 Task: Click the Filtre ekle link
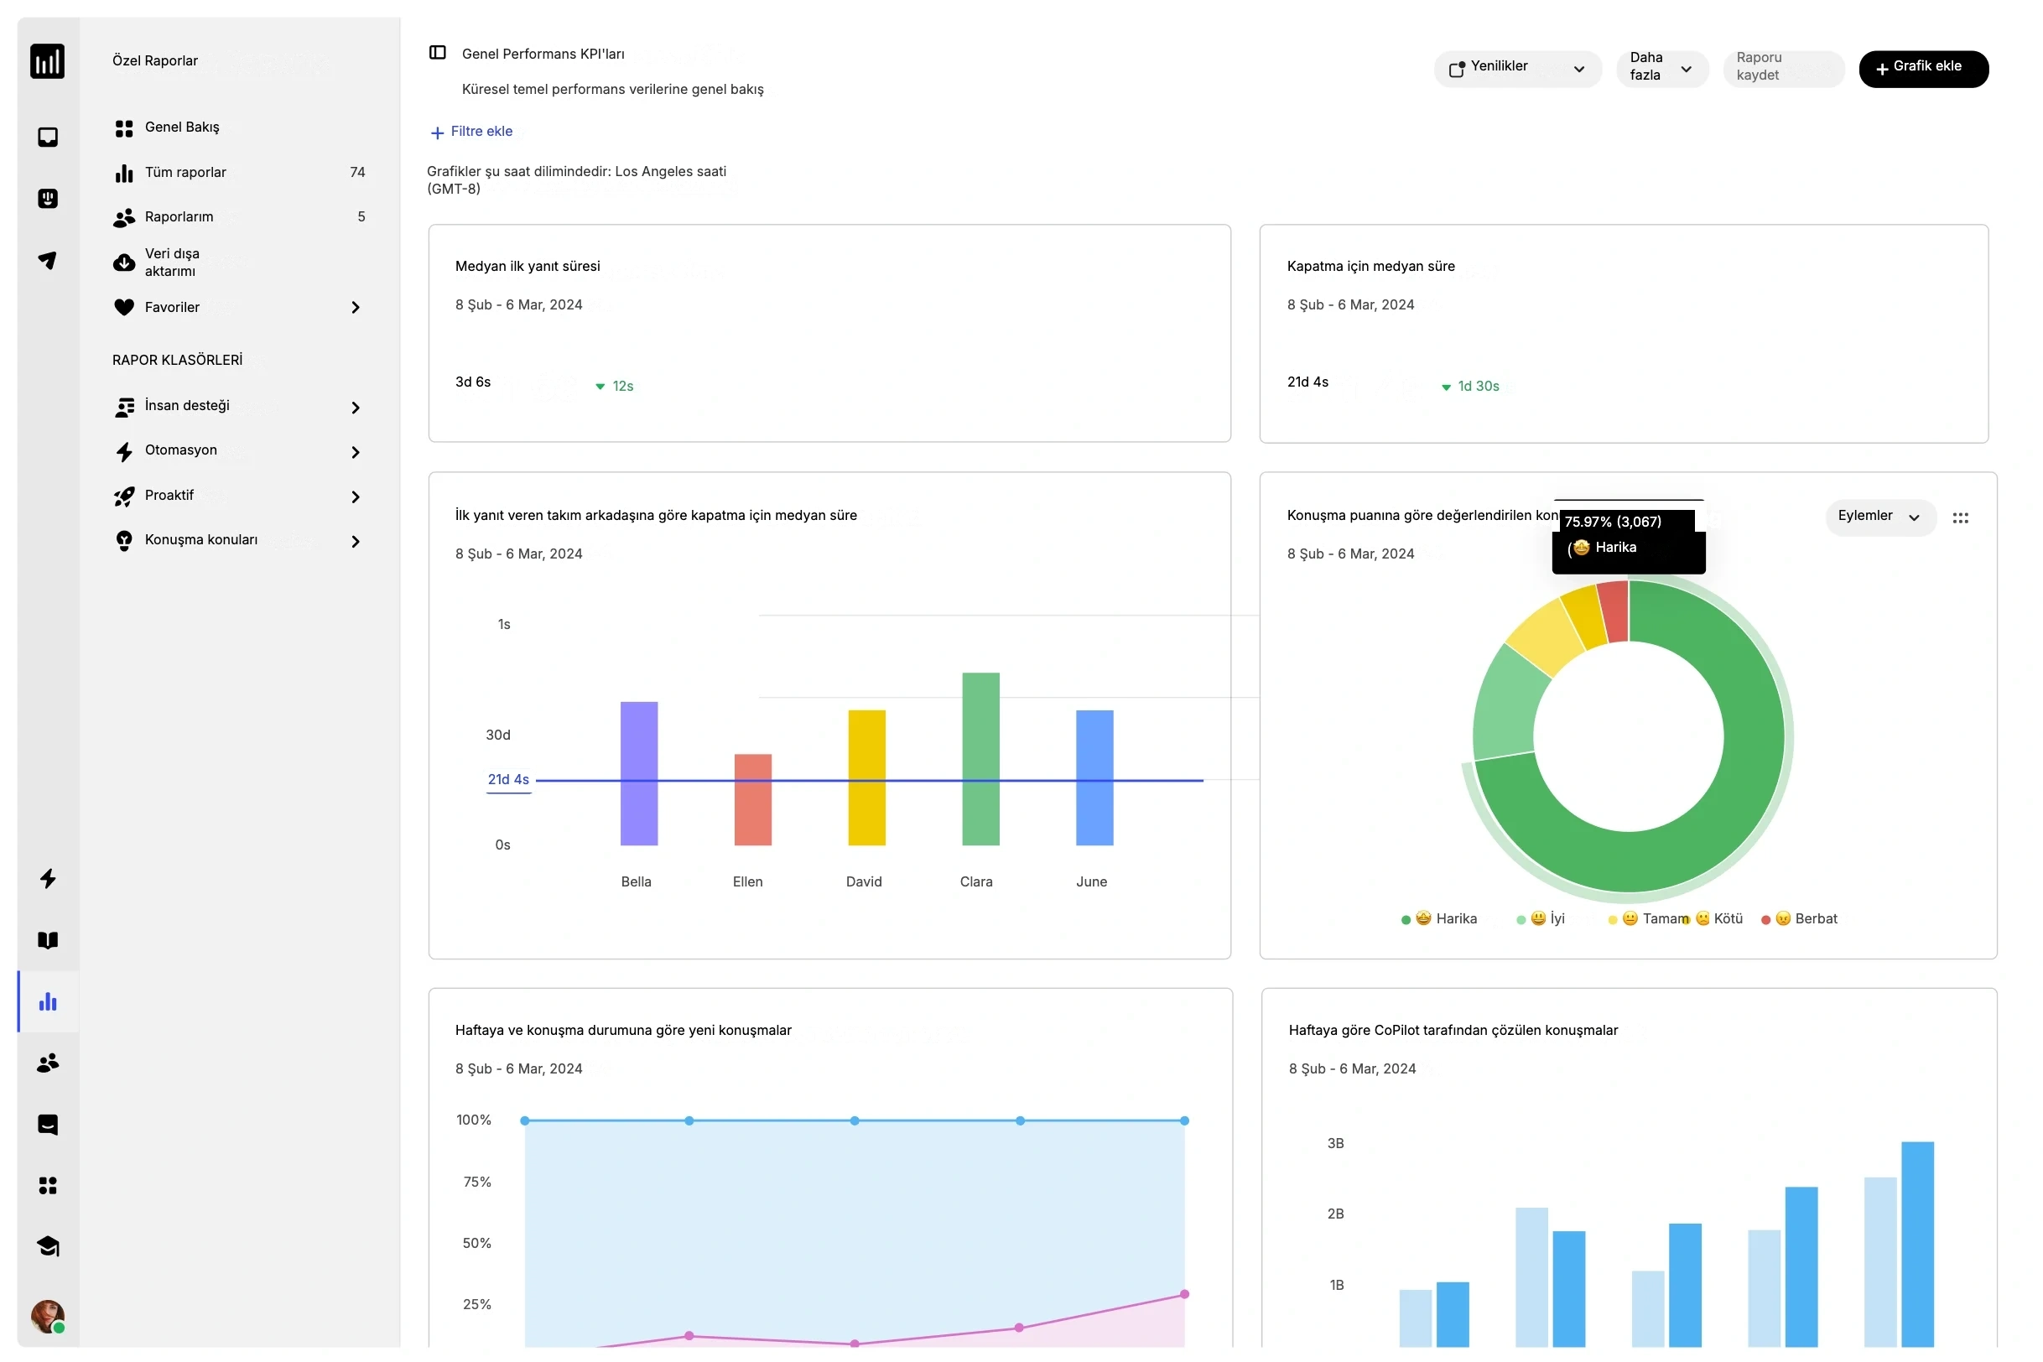(471, 132)
